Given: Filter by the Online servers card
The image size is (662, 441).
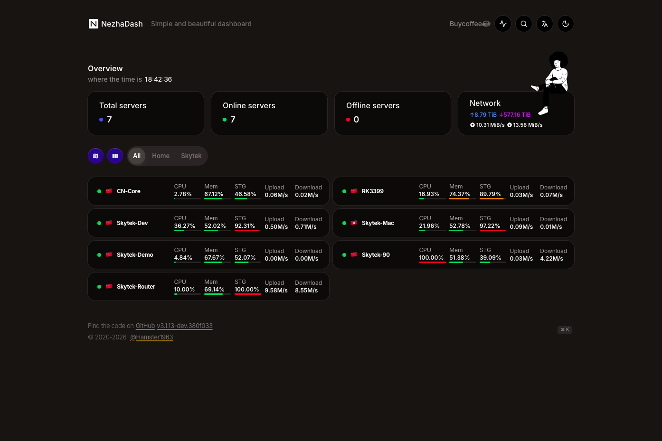Looking at the screenshot, I should coord(269,113).
